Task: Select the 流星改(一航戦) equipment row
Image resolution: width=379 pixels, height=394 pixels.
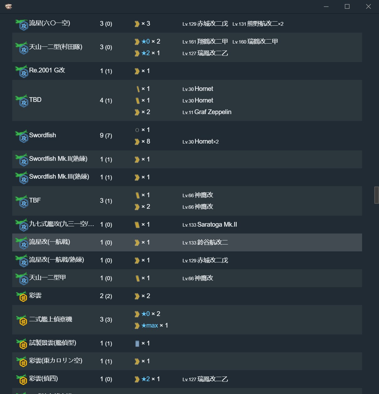Action: (187, 242)
